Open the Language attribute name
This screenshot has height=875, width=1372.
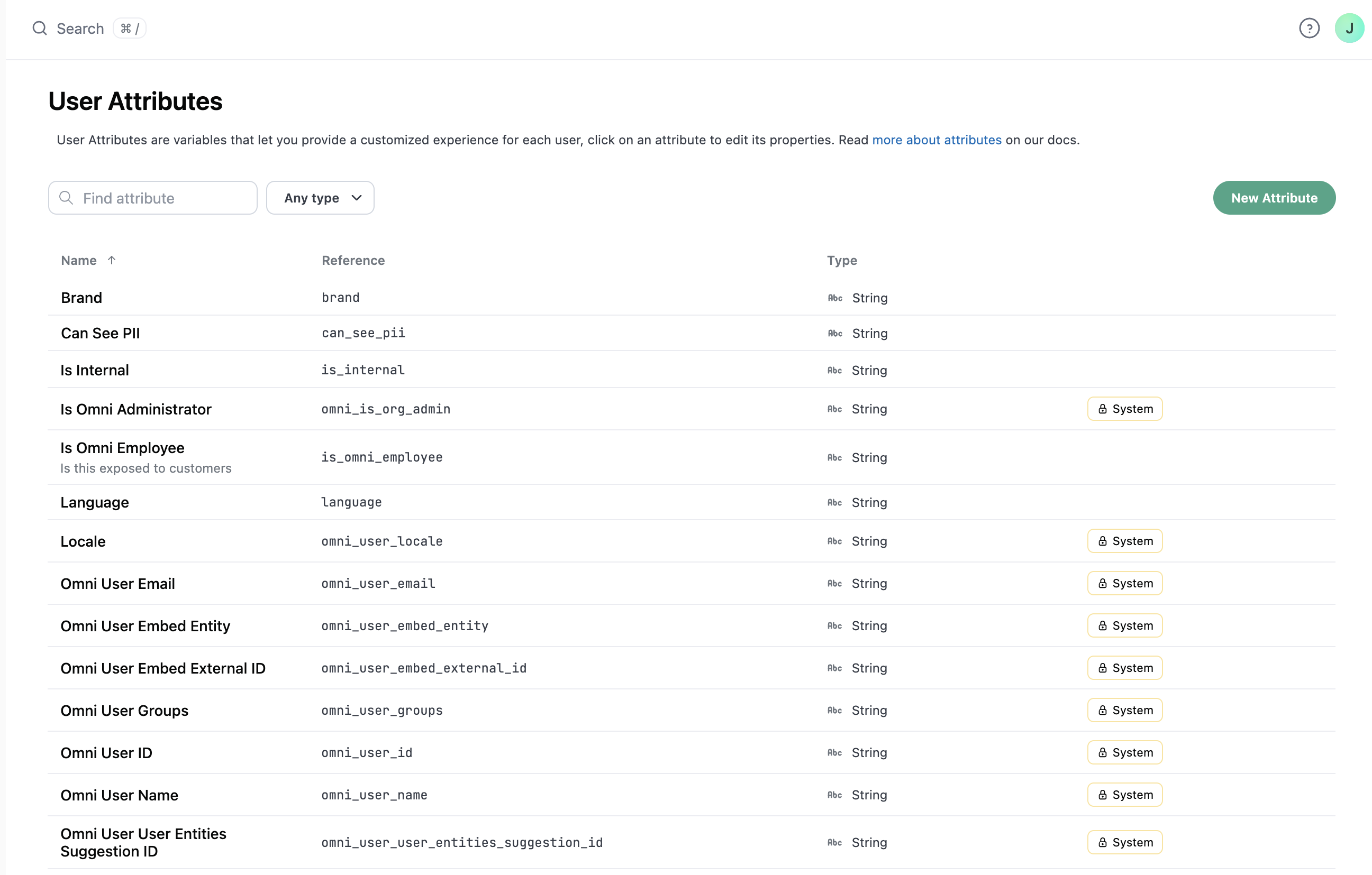point(95,502)
